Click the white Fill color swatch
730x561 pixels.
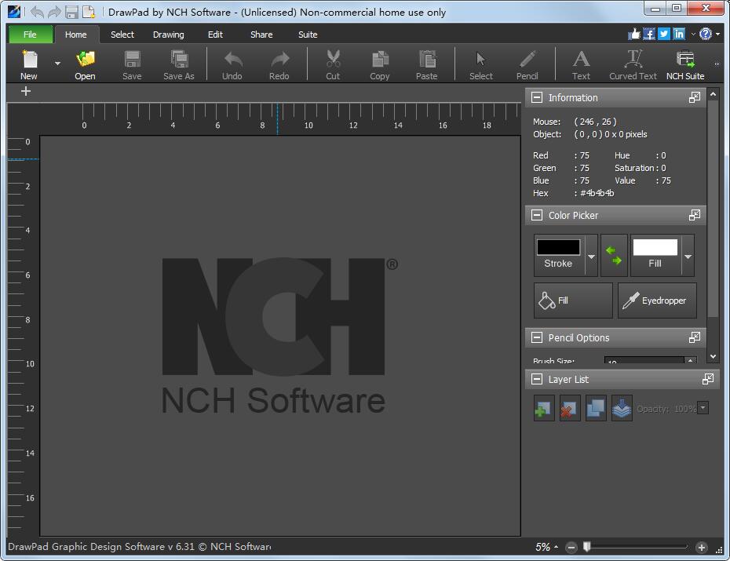coord(655,247)
